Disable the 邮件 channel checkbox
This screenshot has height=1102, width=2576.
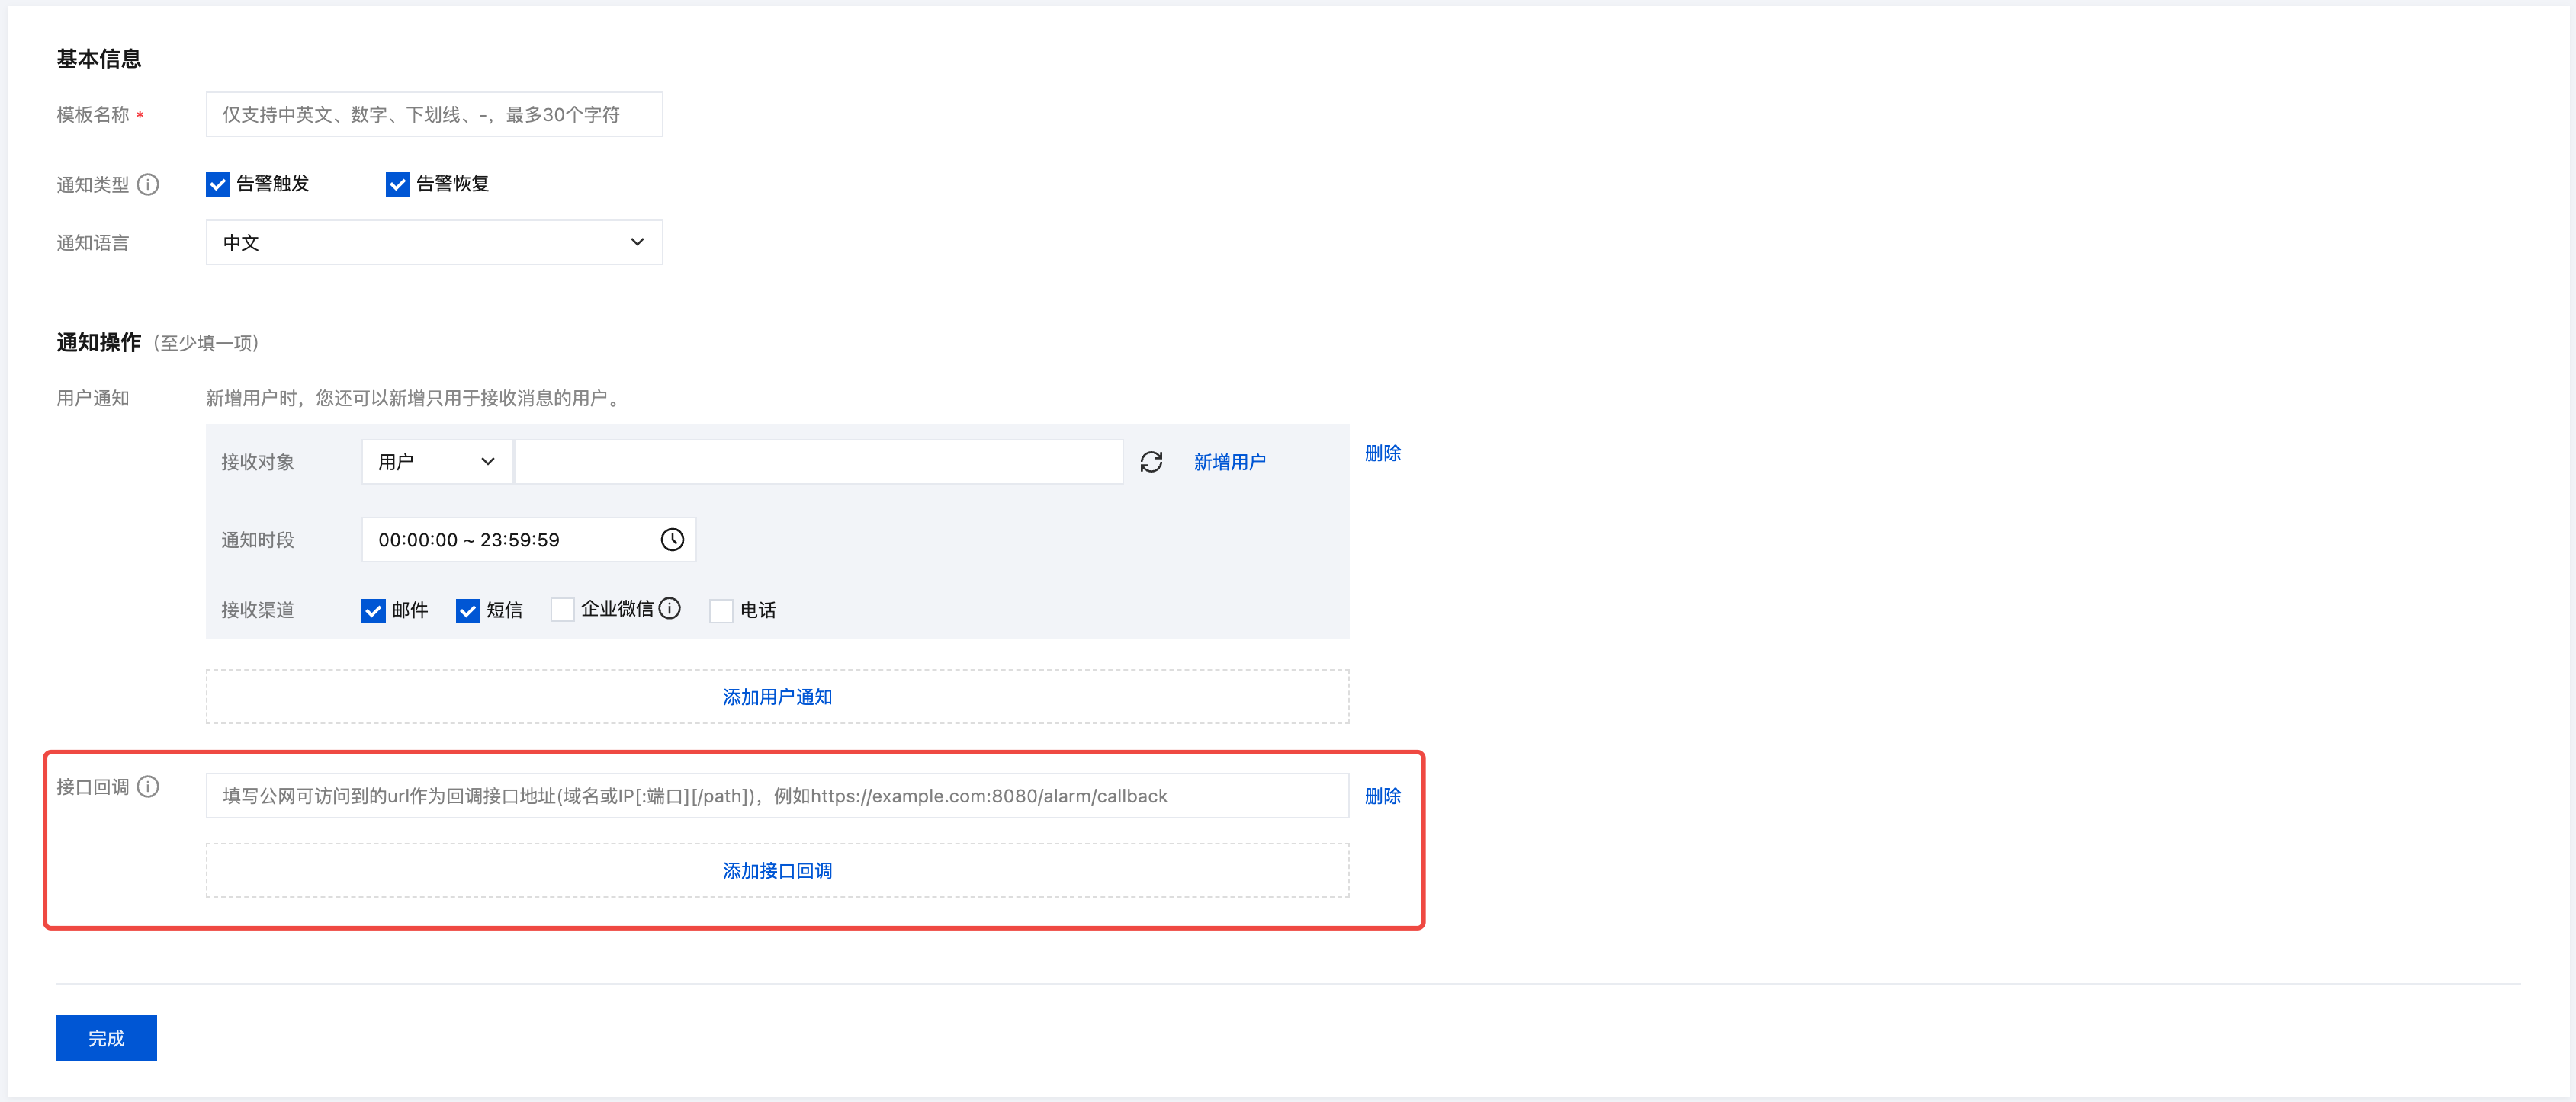tap(373, 610)
